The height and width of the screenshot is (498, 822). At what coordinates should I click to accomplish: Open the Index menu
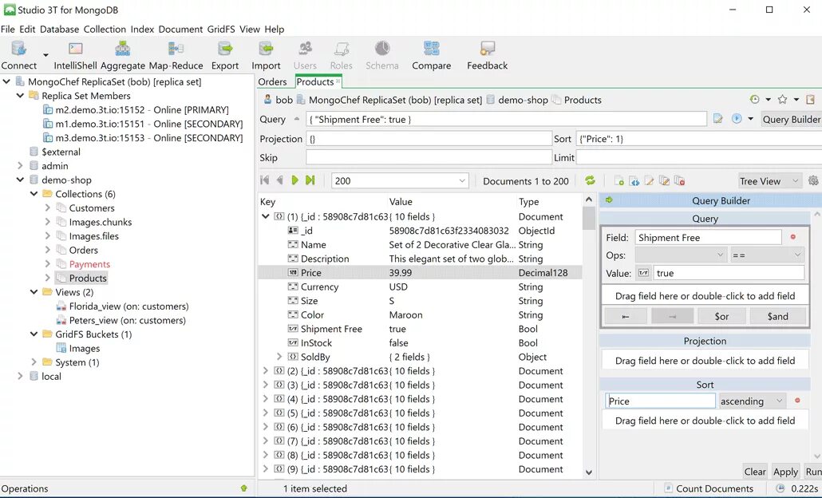click(x=142, y=30)
